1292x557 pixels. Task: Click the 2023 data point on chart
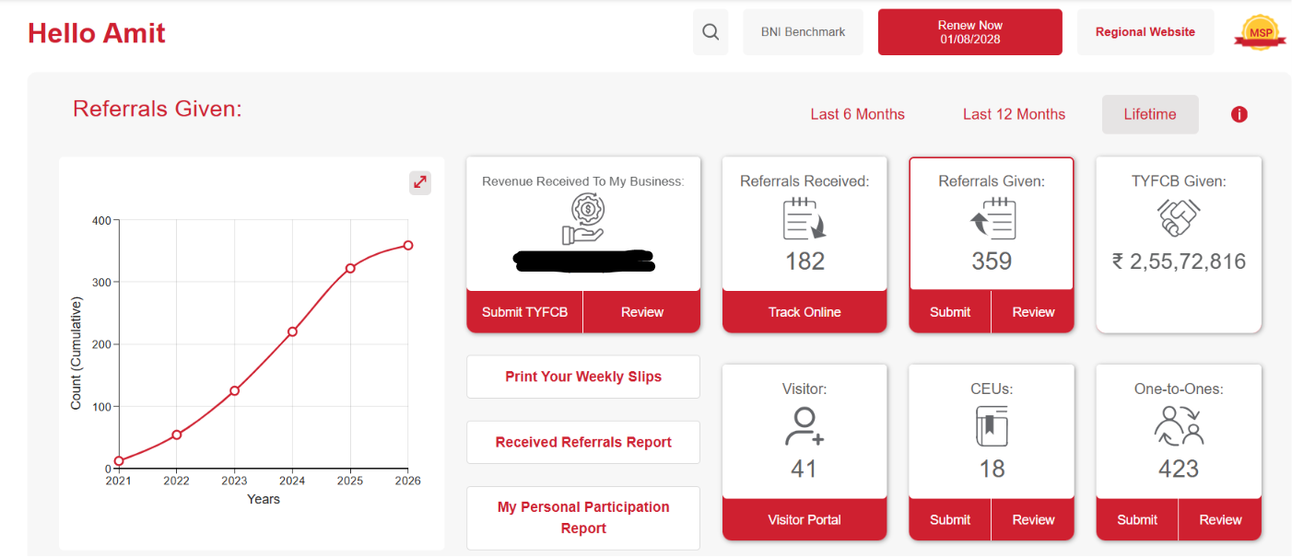[x=234, y=390]
